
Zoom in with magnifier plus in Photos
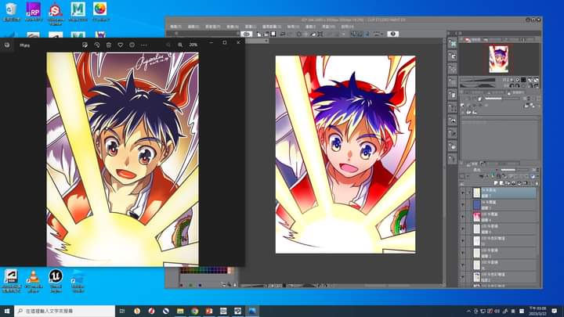pos(180,45)
